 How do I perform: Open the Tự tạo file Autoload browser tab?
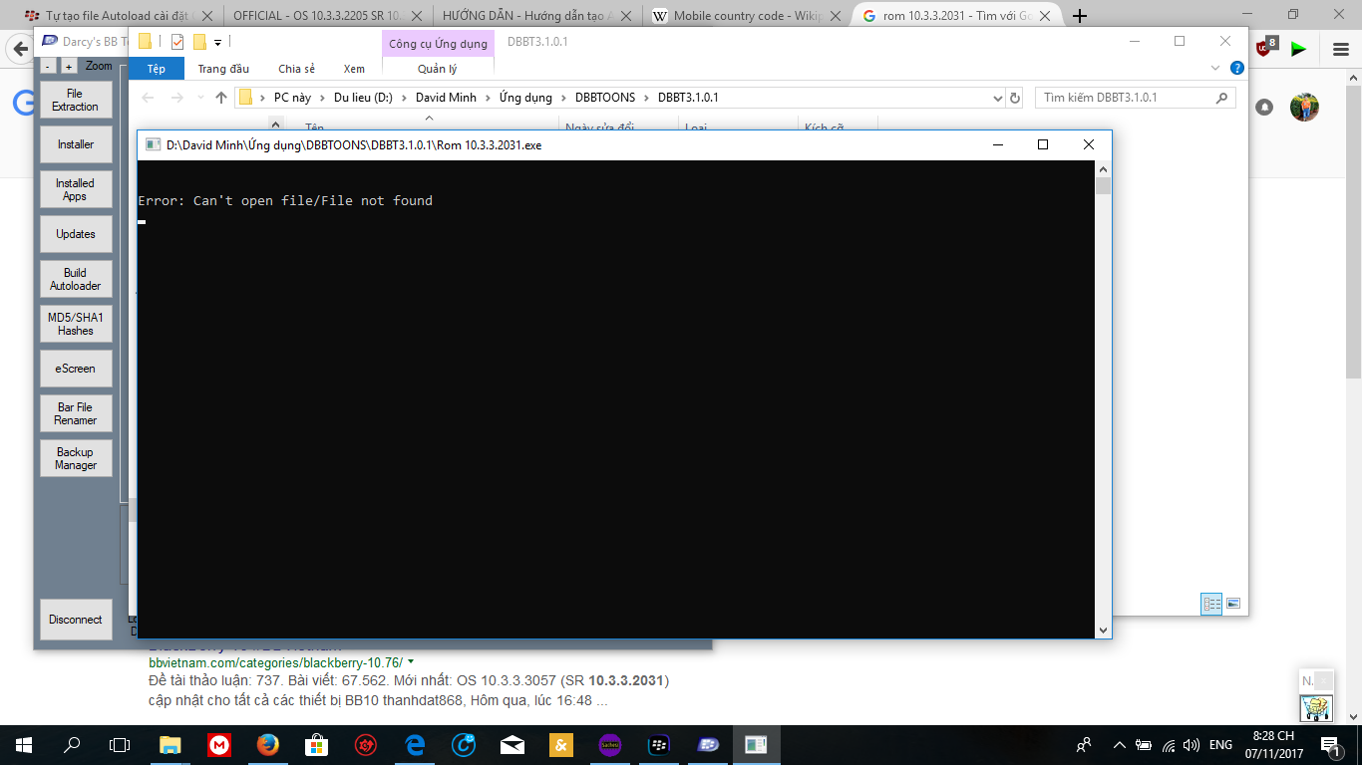[x=119, y=16]
